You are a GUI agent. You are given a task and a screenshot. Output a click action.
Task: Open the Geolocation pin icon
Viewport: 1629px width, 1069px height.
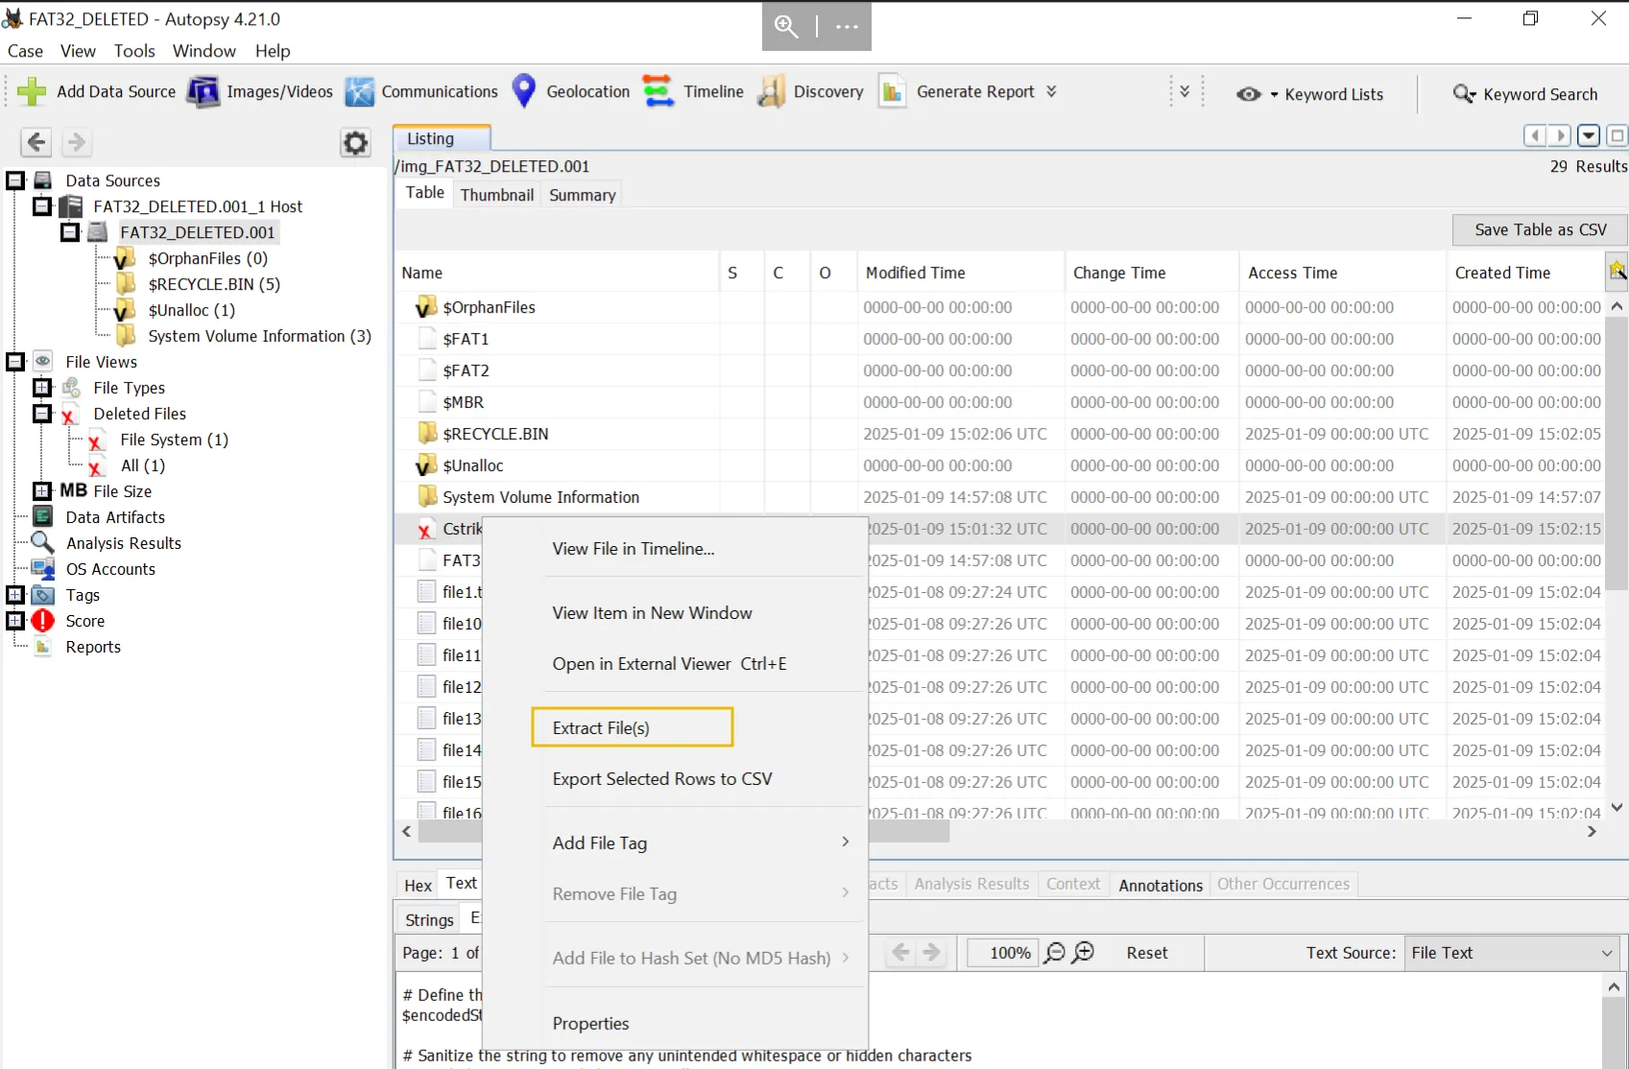pyautogui.click(x=523, y=91)
